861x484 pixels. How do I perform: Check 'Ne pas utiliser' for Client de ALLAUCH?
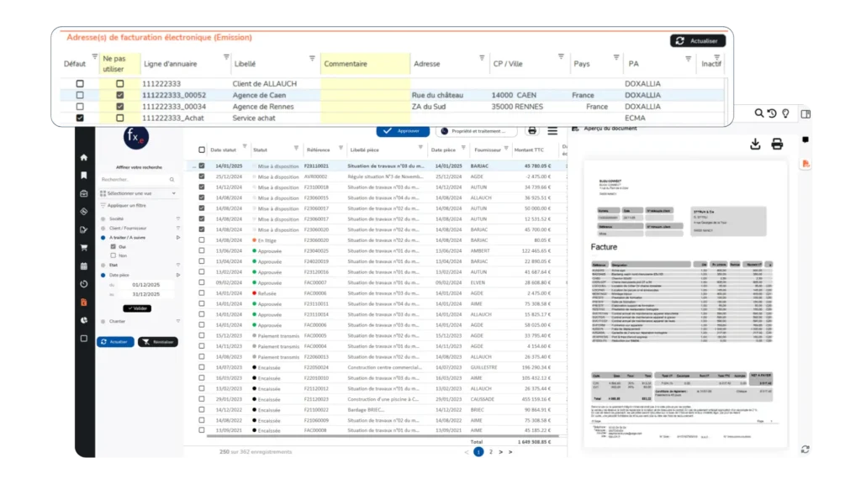[x=119, y=84]
